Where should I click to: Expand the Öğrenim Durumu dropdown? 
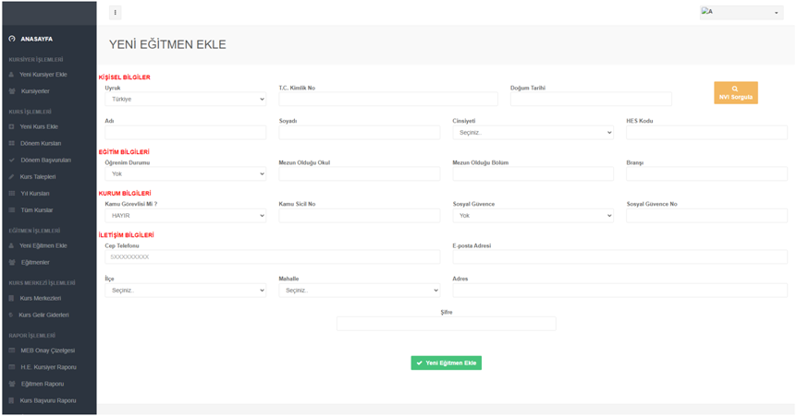pos(185,173)
